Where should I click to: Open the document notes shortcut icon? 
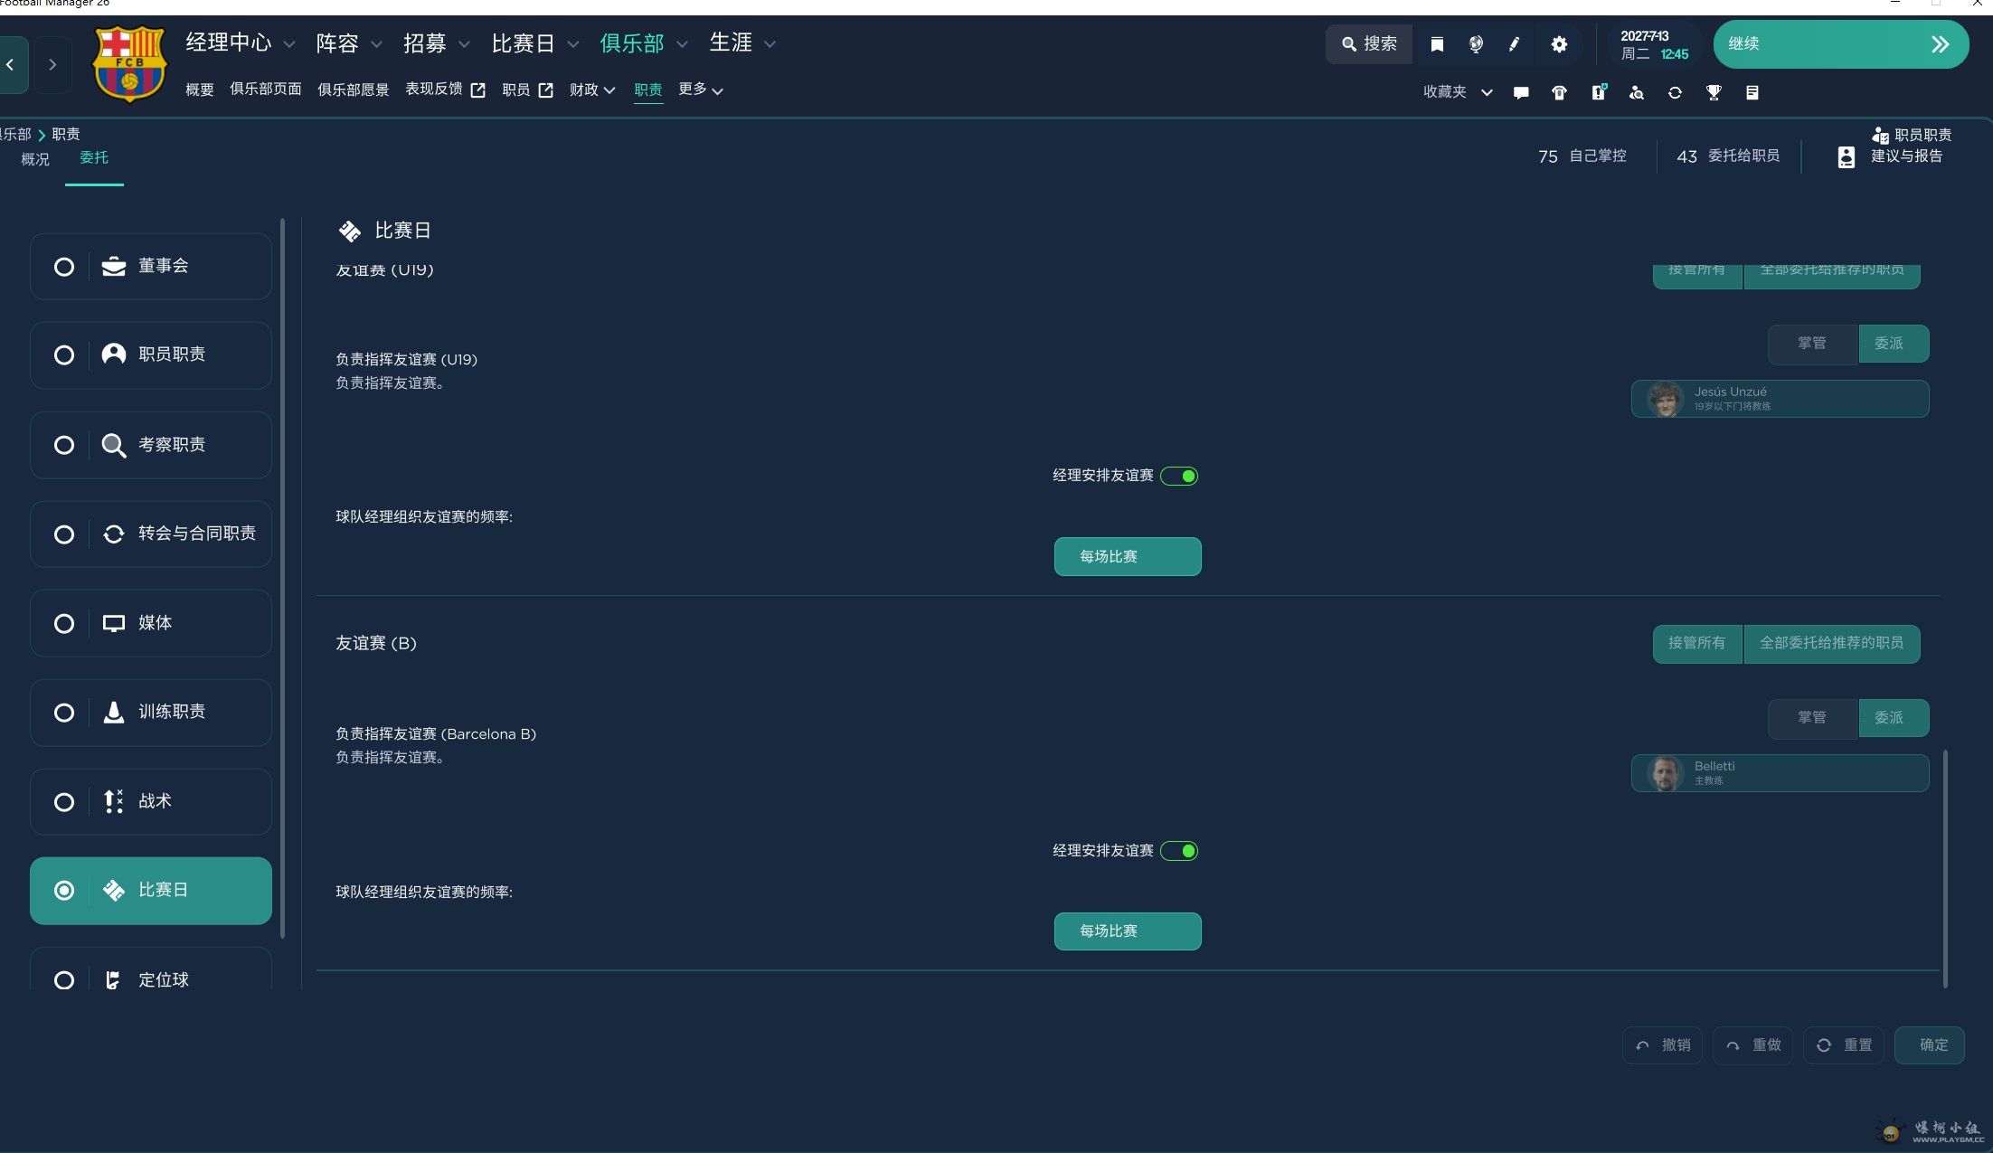[x=1752, y=92]
